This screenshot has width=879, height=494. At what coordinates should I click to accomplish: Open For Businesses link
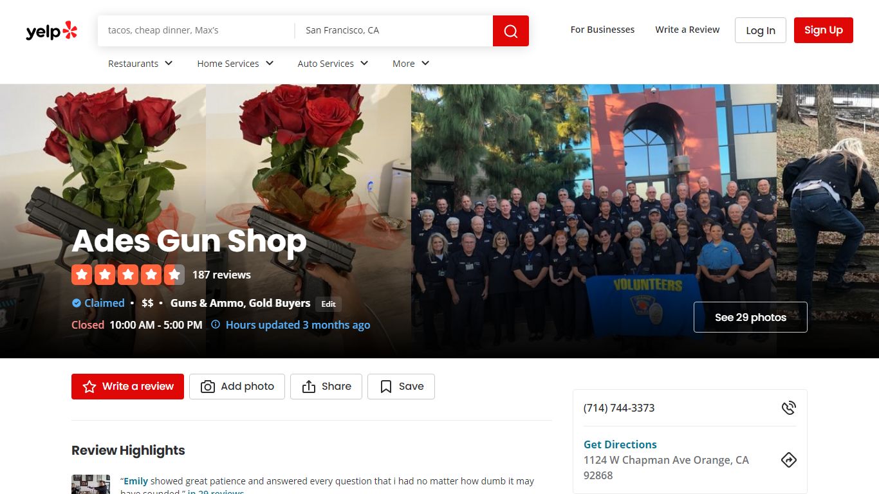pos(602,30)
